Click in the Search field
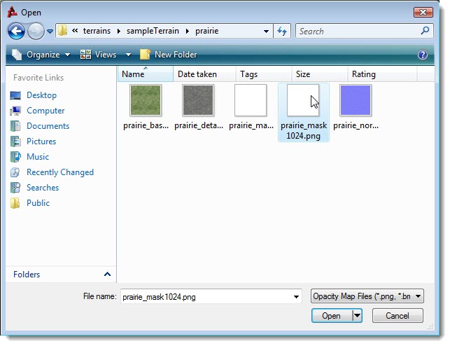This screenshot has width=450, height=346. 359,31
